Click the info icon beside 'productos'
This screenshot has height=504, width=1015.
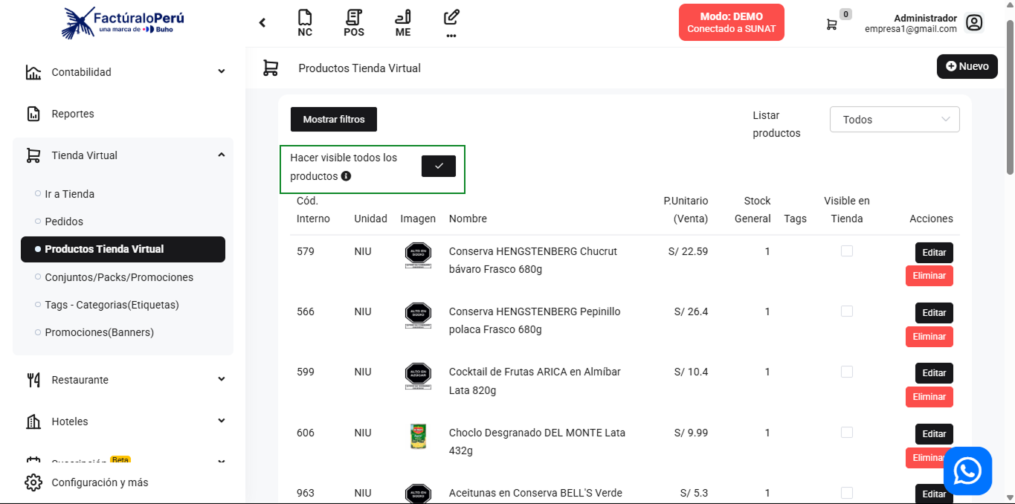pyautogui.click(x=346, y=177)
